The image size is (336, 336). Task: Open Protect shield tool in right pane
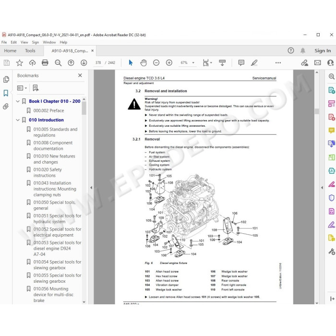pos(332,198)
